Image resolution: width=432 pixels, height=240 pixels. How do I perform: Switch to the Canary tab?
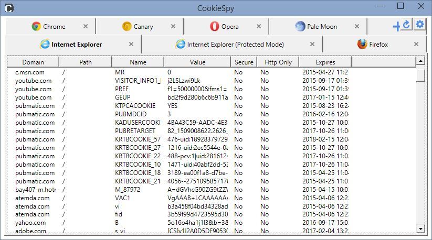click(140, 26)
